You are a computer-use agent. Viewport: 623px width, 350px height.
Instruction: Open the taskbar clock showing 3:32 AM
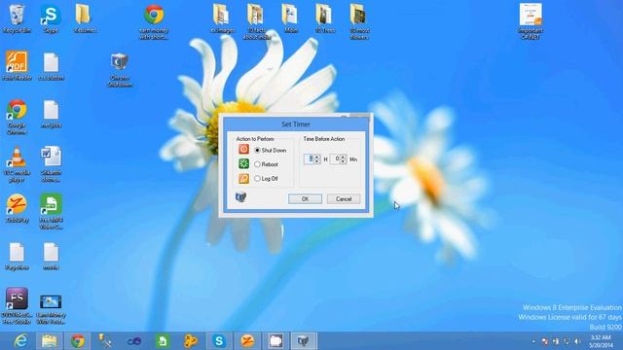pos(601,341)
